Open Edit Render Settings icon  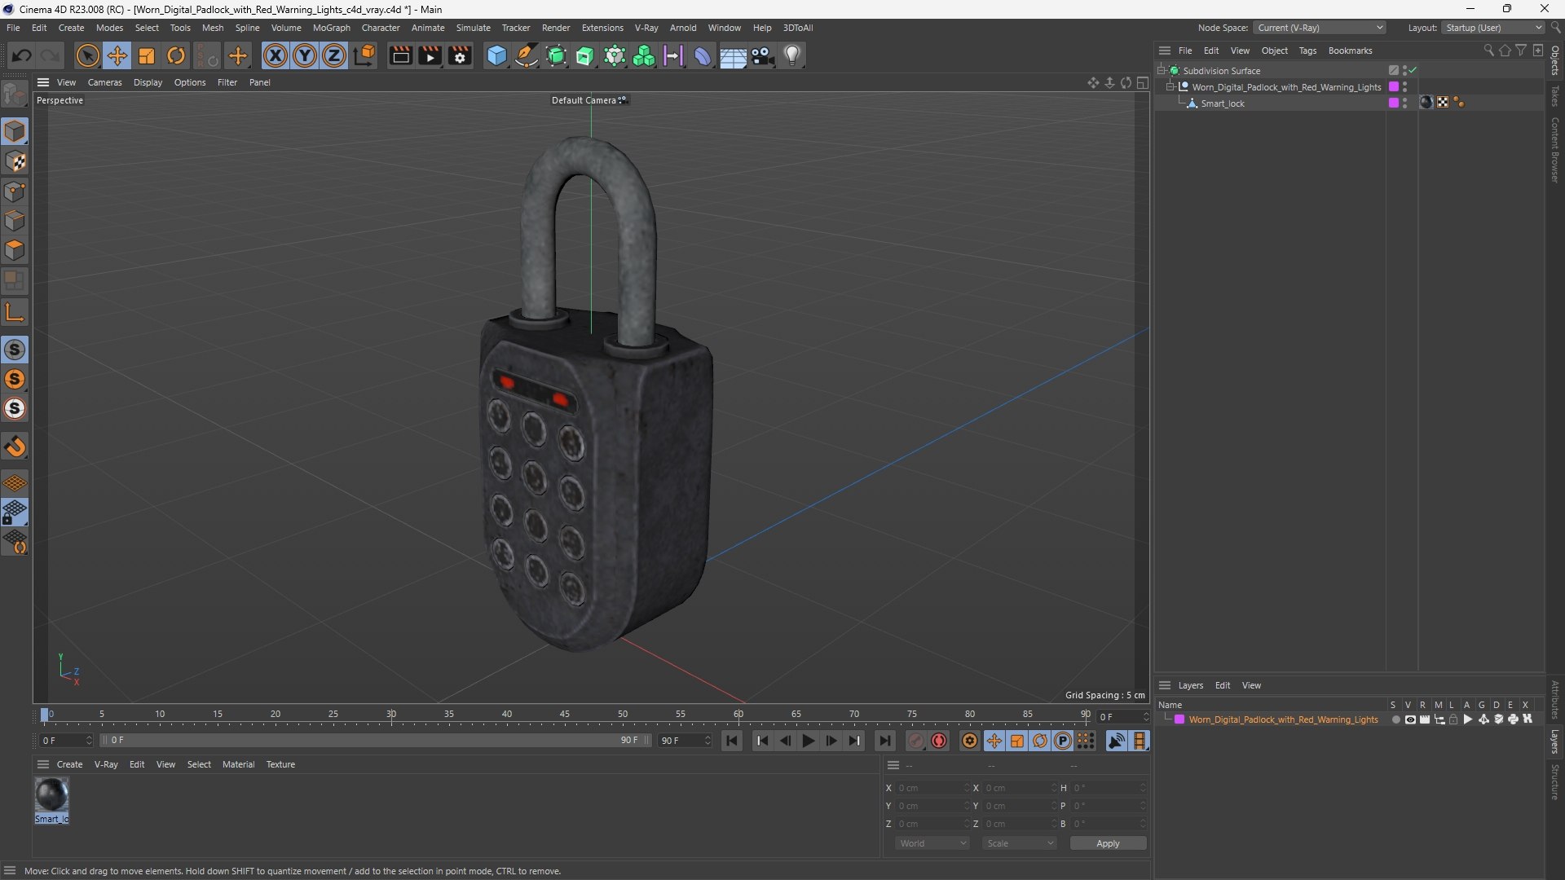[x=460, y=55]
